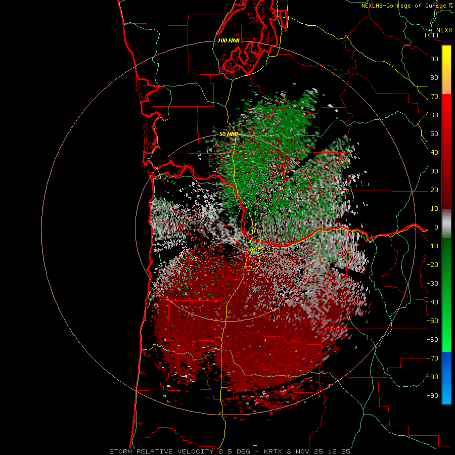Click the blue bottom segment of the color bar
This screenshot has height=455, width=455.
[x=446, y=378]
